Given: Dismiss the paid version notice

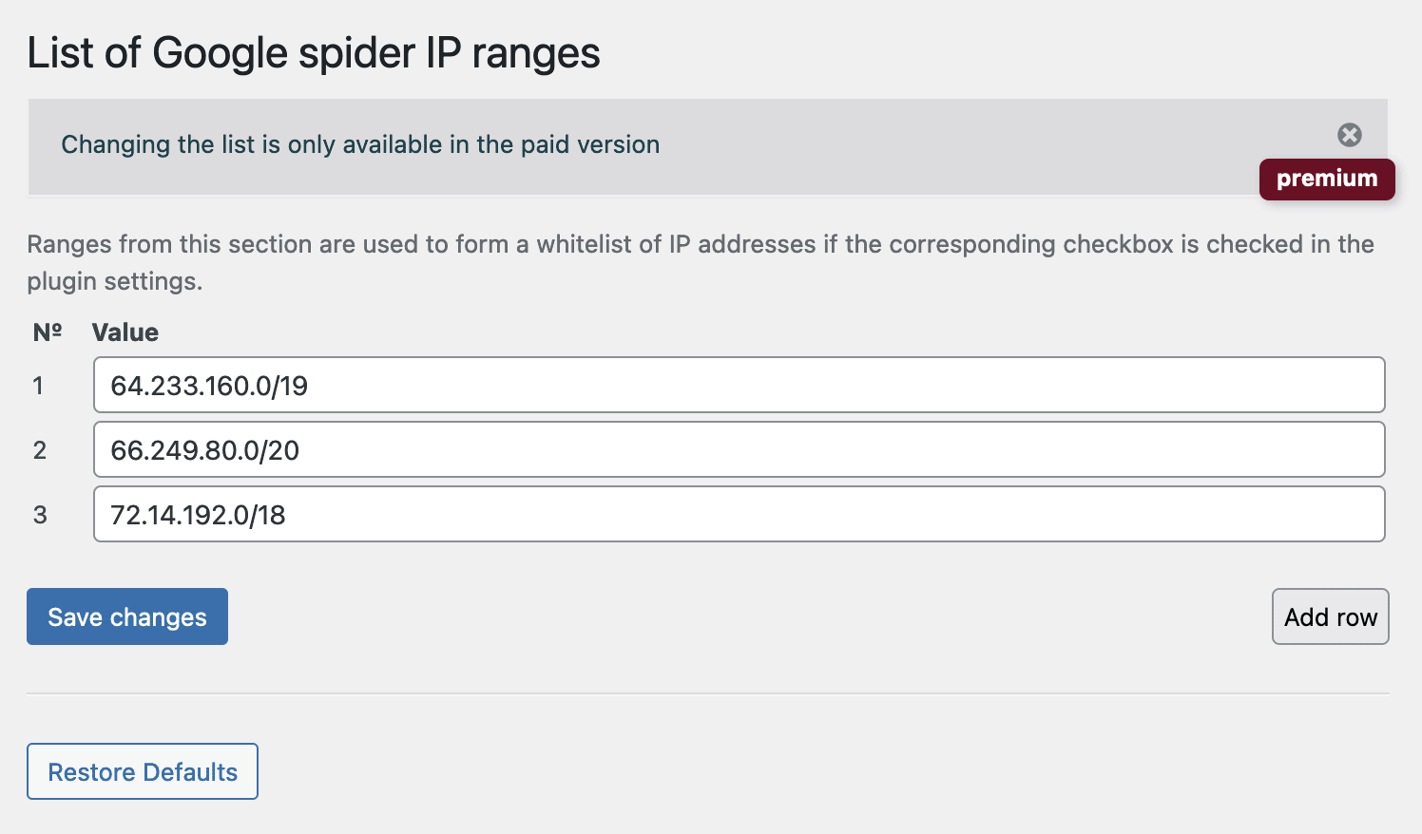Looking at the screenshot, I should (1349, 135).
